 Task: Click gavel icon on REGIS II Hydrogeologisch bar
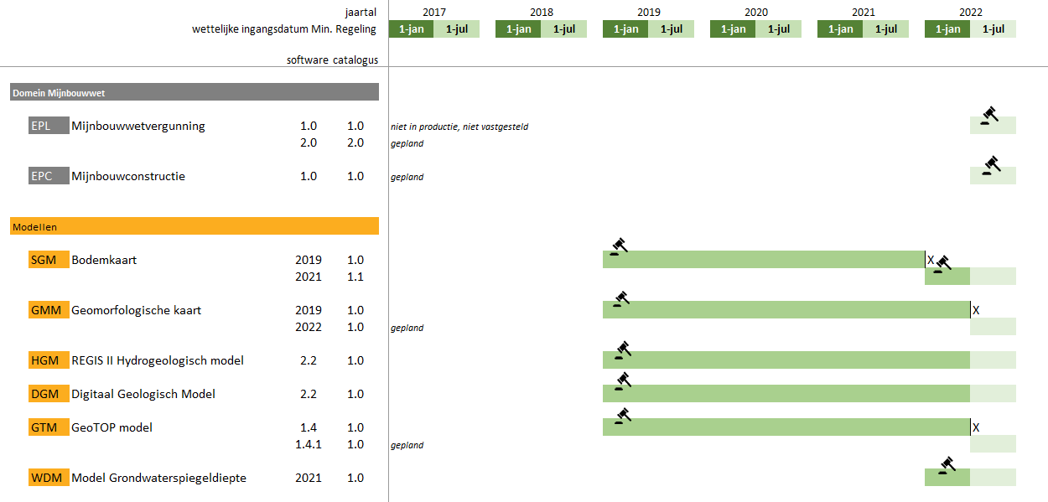click(x=621, y=349)
